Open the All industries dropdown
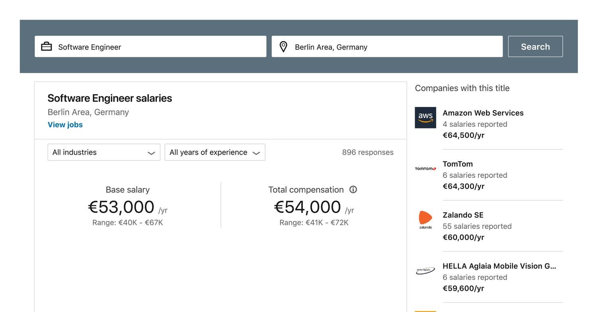The height and width of the screenshot is (312, 597). click(x=103, y=152)
